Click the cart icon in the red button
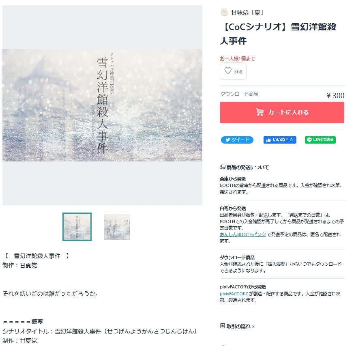The width and height of the screenshot is (356, 346). tap(260, 112)
